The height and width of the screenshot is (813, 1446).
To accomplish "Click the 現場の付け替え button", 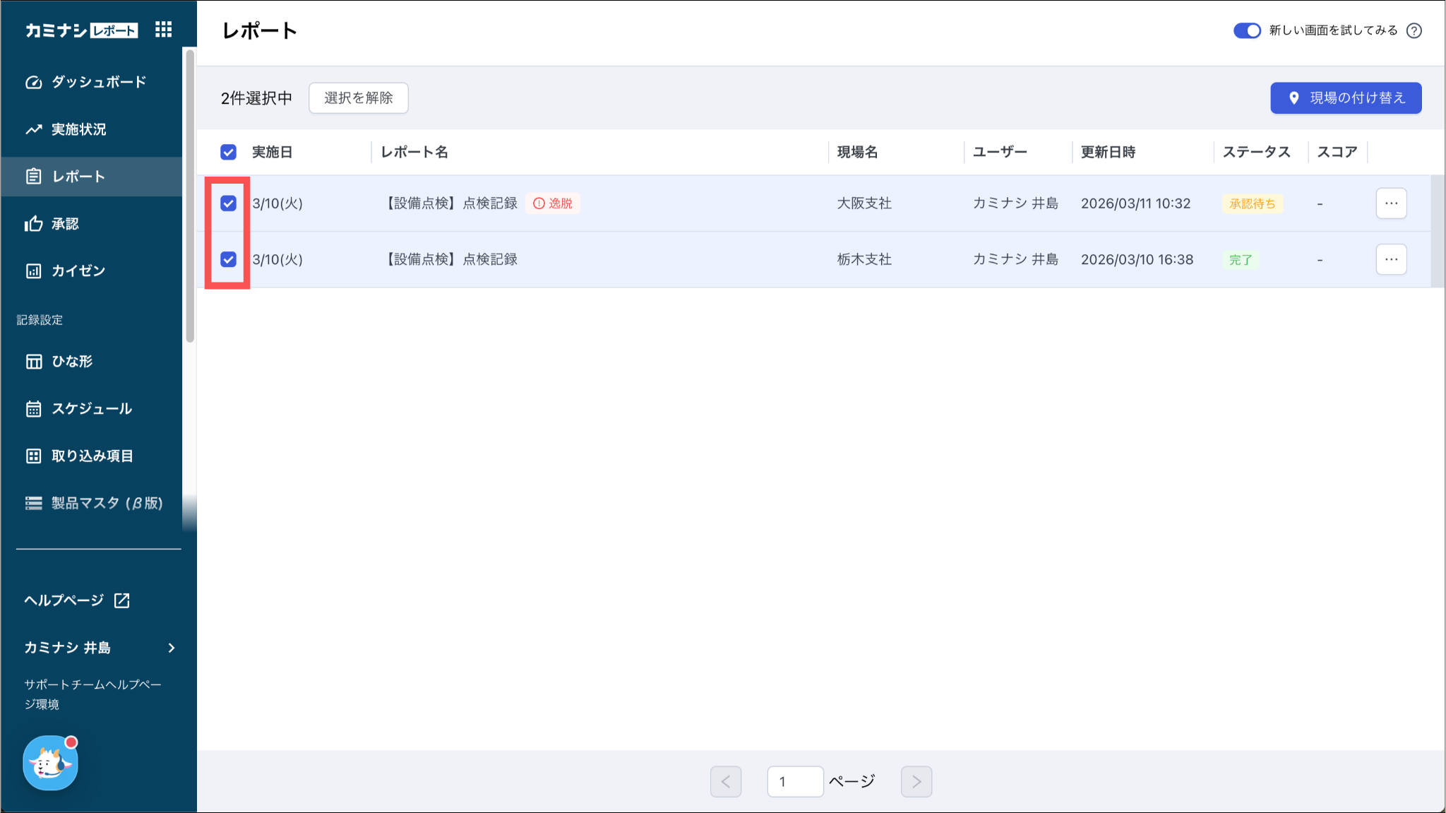I will coord(1346,98).
